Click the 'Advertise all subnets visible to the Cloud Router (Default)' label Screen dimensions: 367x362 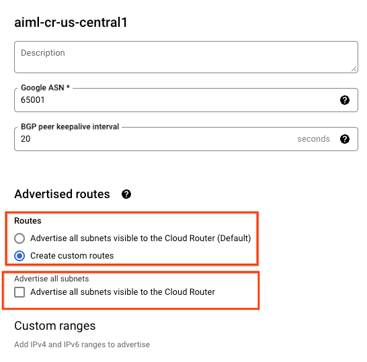coord(140,238)
